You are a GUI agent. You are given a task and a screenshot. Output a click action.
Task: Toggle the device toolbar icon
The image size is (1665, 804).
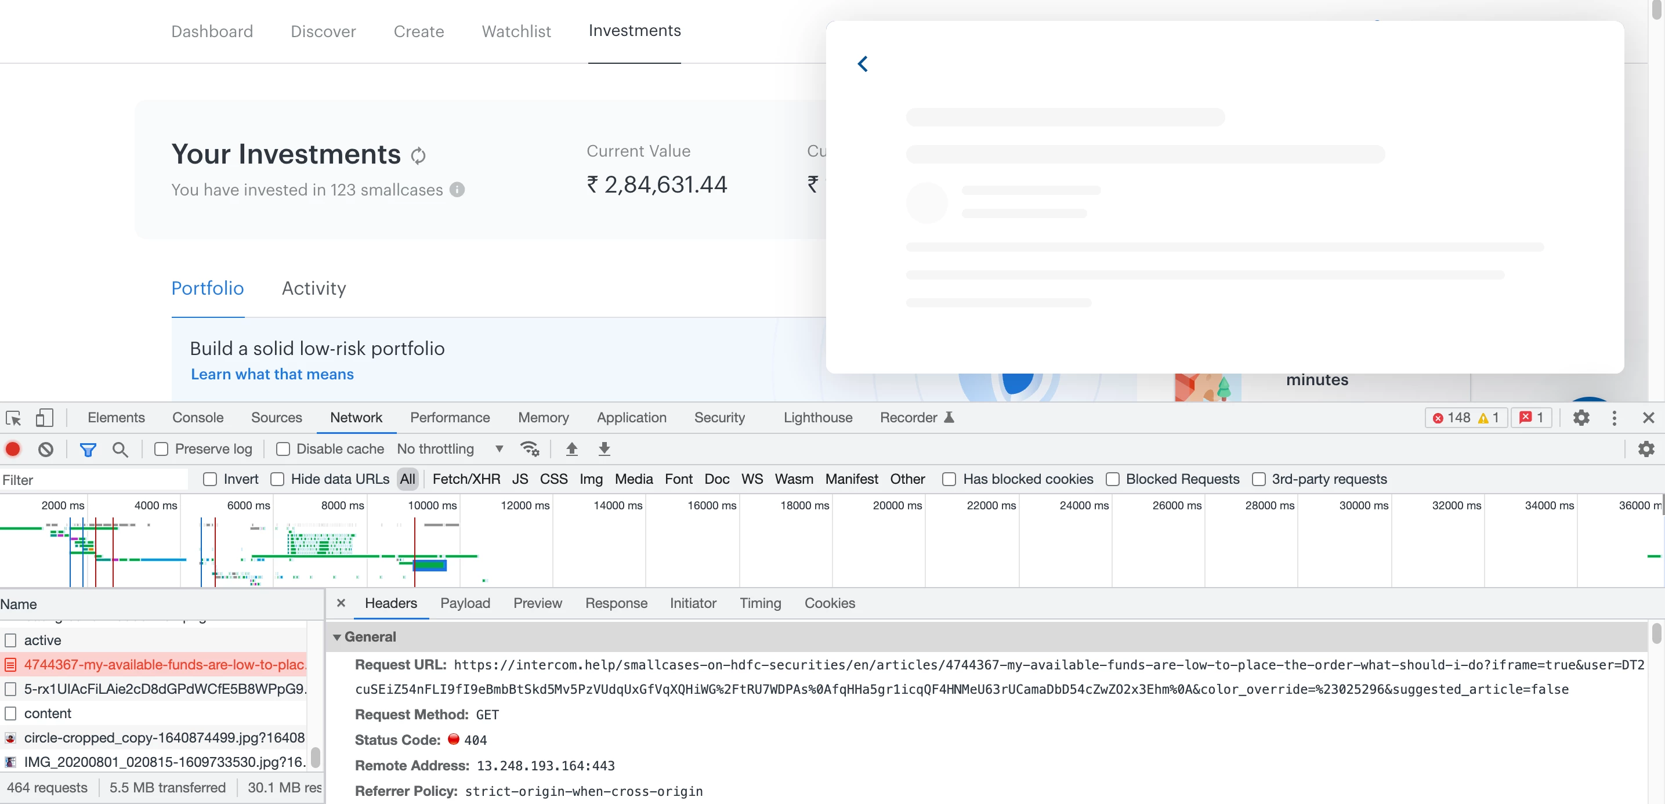point(44,418)
